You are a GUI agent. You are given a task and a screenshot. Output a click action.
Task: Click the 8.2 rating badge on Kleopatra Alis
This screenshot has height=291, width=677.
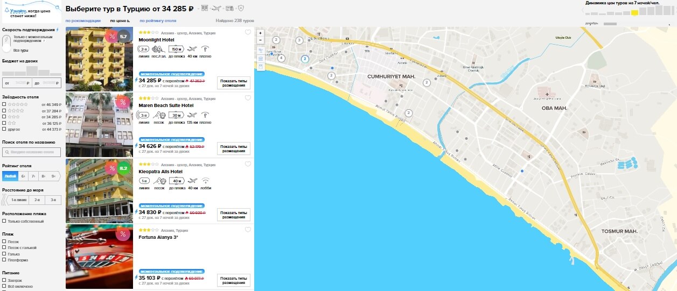tap(124, 168)
